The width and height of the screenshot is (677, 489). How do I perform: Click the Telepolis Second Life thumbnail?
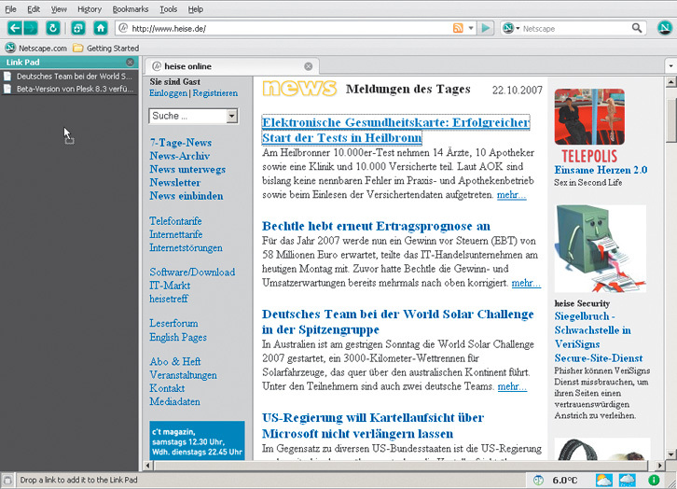tap(589, 117)
